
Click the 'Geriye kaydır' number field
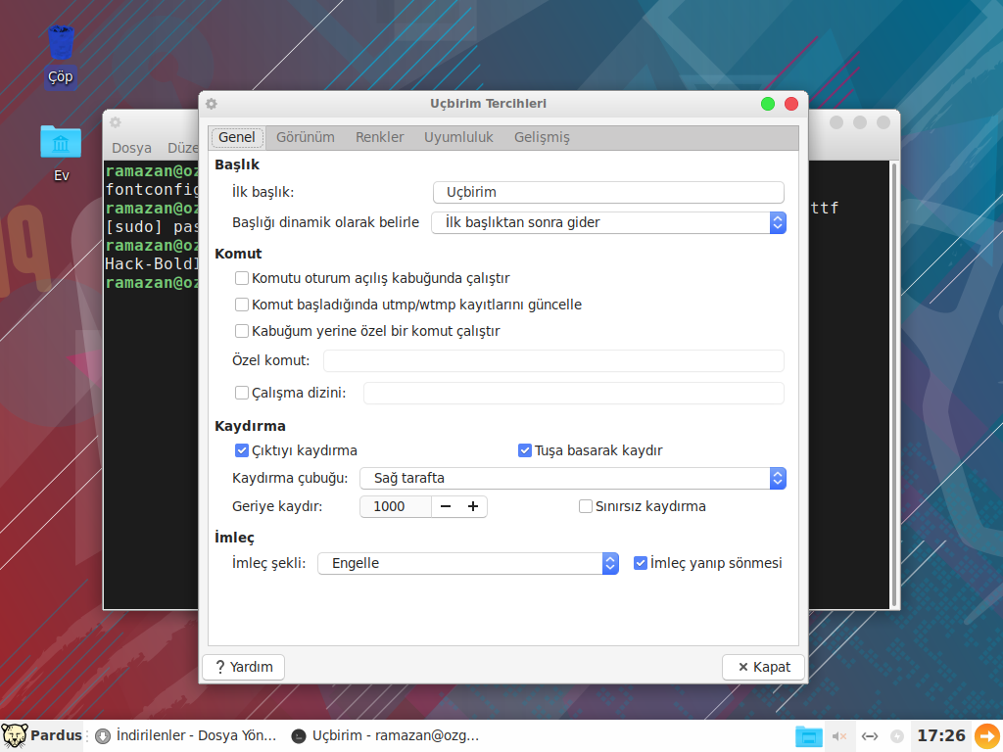tap(396, 506)
